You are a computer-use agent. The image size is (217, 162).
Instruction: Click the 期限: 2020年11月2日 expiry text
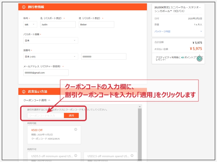pos(42,134)
